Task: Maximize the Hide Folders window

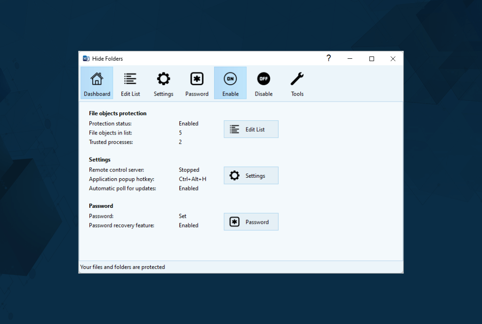Action: pos(372,58)
